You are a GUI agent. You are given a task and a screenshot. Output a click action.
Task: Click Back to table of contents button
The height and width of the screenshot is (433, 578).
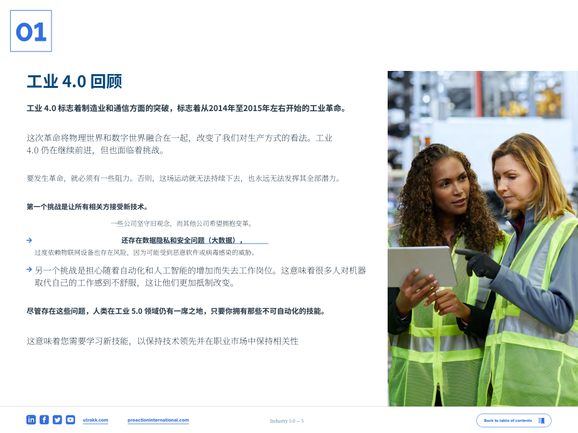tap(513, 420)
